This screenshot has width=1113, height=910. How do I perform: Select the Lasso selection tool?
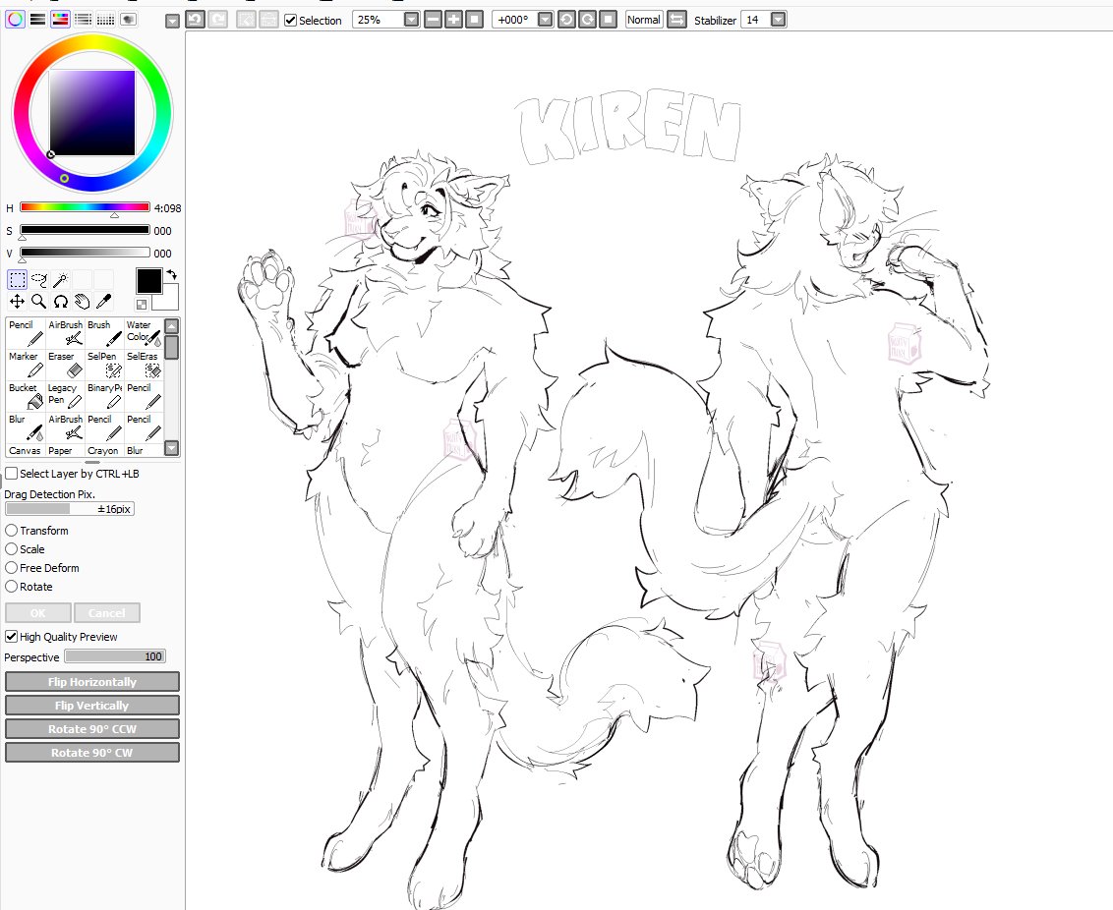pyautogui.click(x=38, y=279)
